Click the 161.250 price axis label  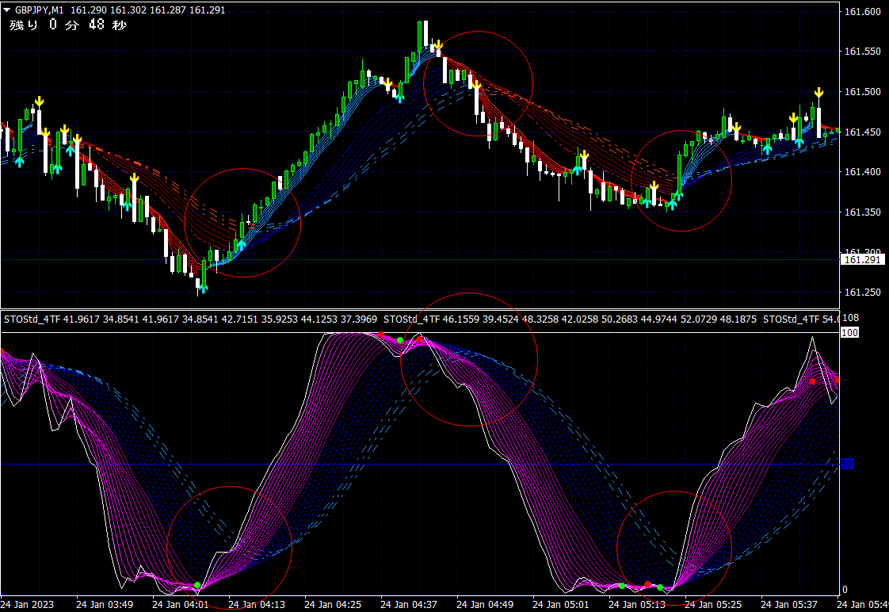(862, 292)
